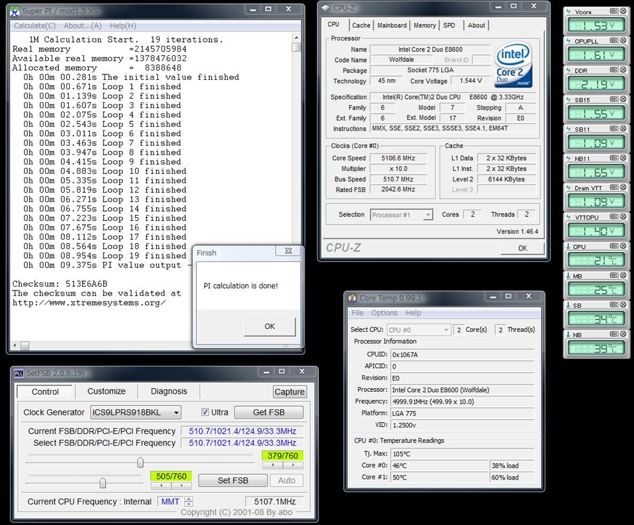Click the SetFSB PLL title icon
Image resolution: width=634 pixels, height=525 pixels.
[19, 373]
